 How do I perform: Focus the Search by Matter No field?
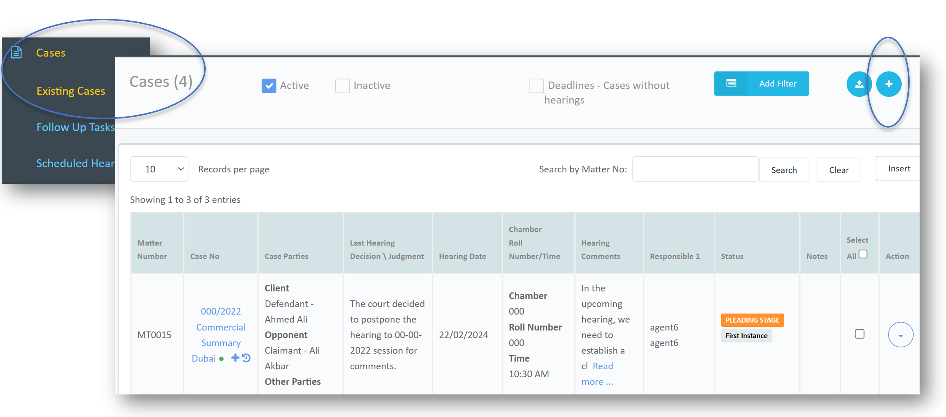pos(695,169)
